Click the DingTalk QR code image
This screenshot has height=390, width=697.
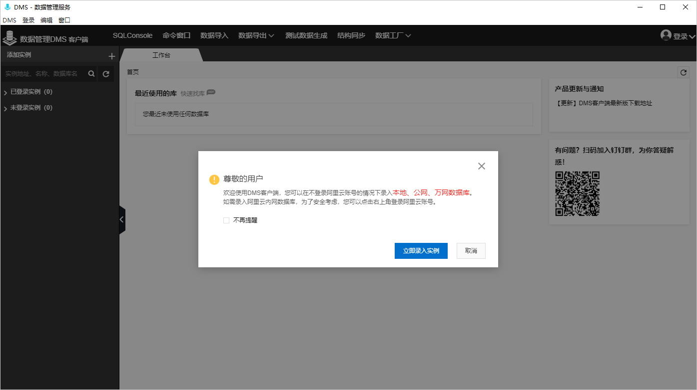(578, 194)
